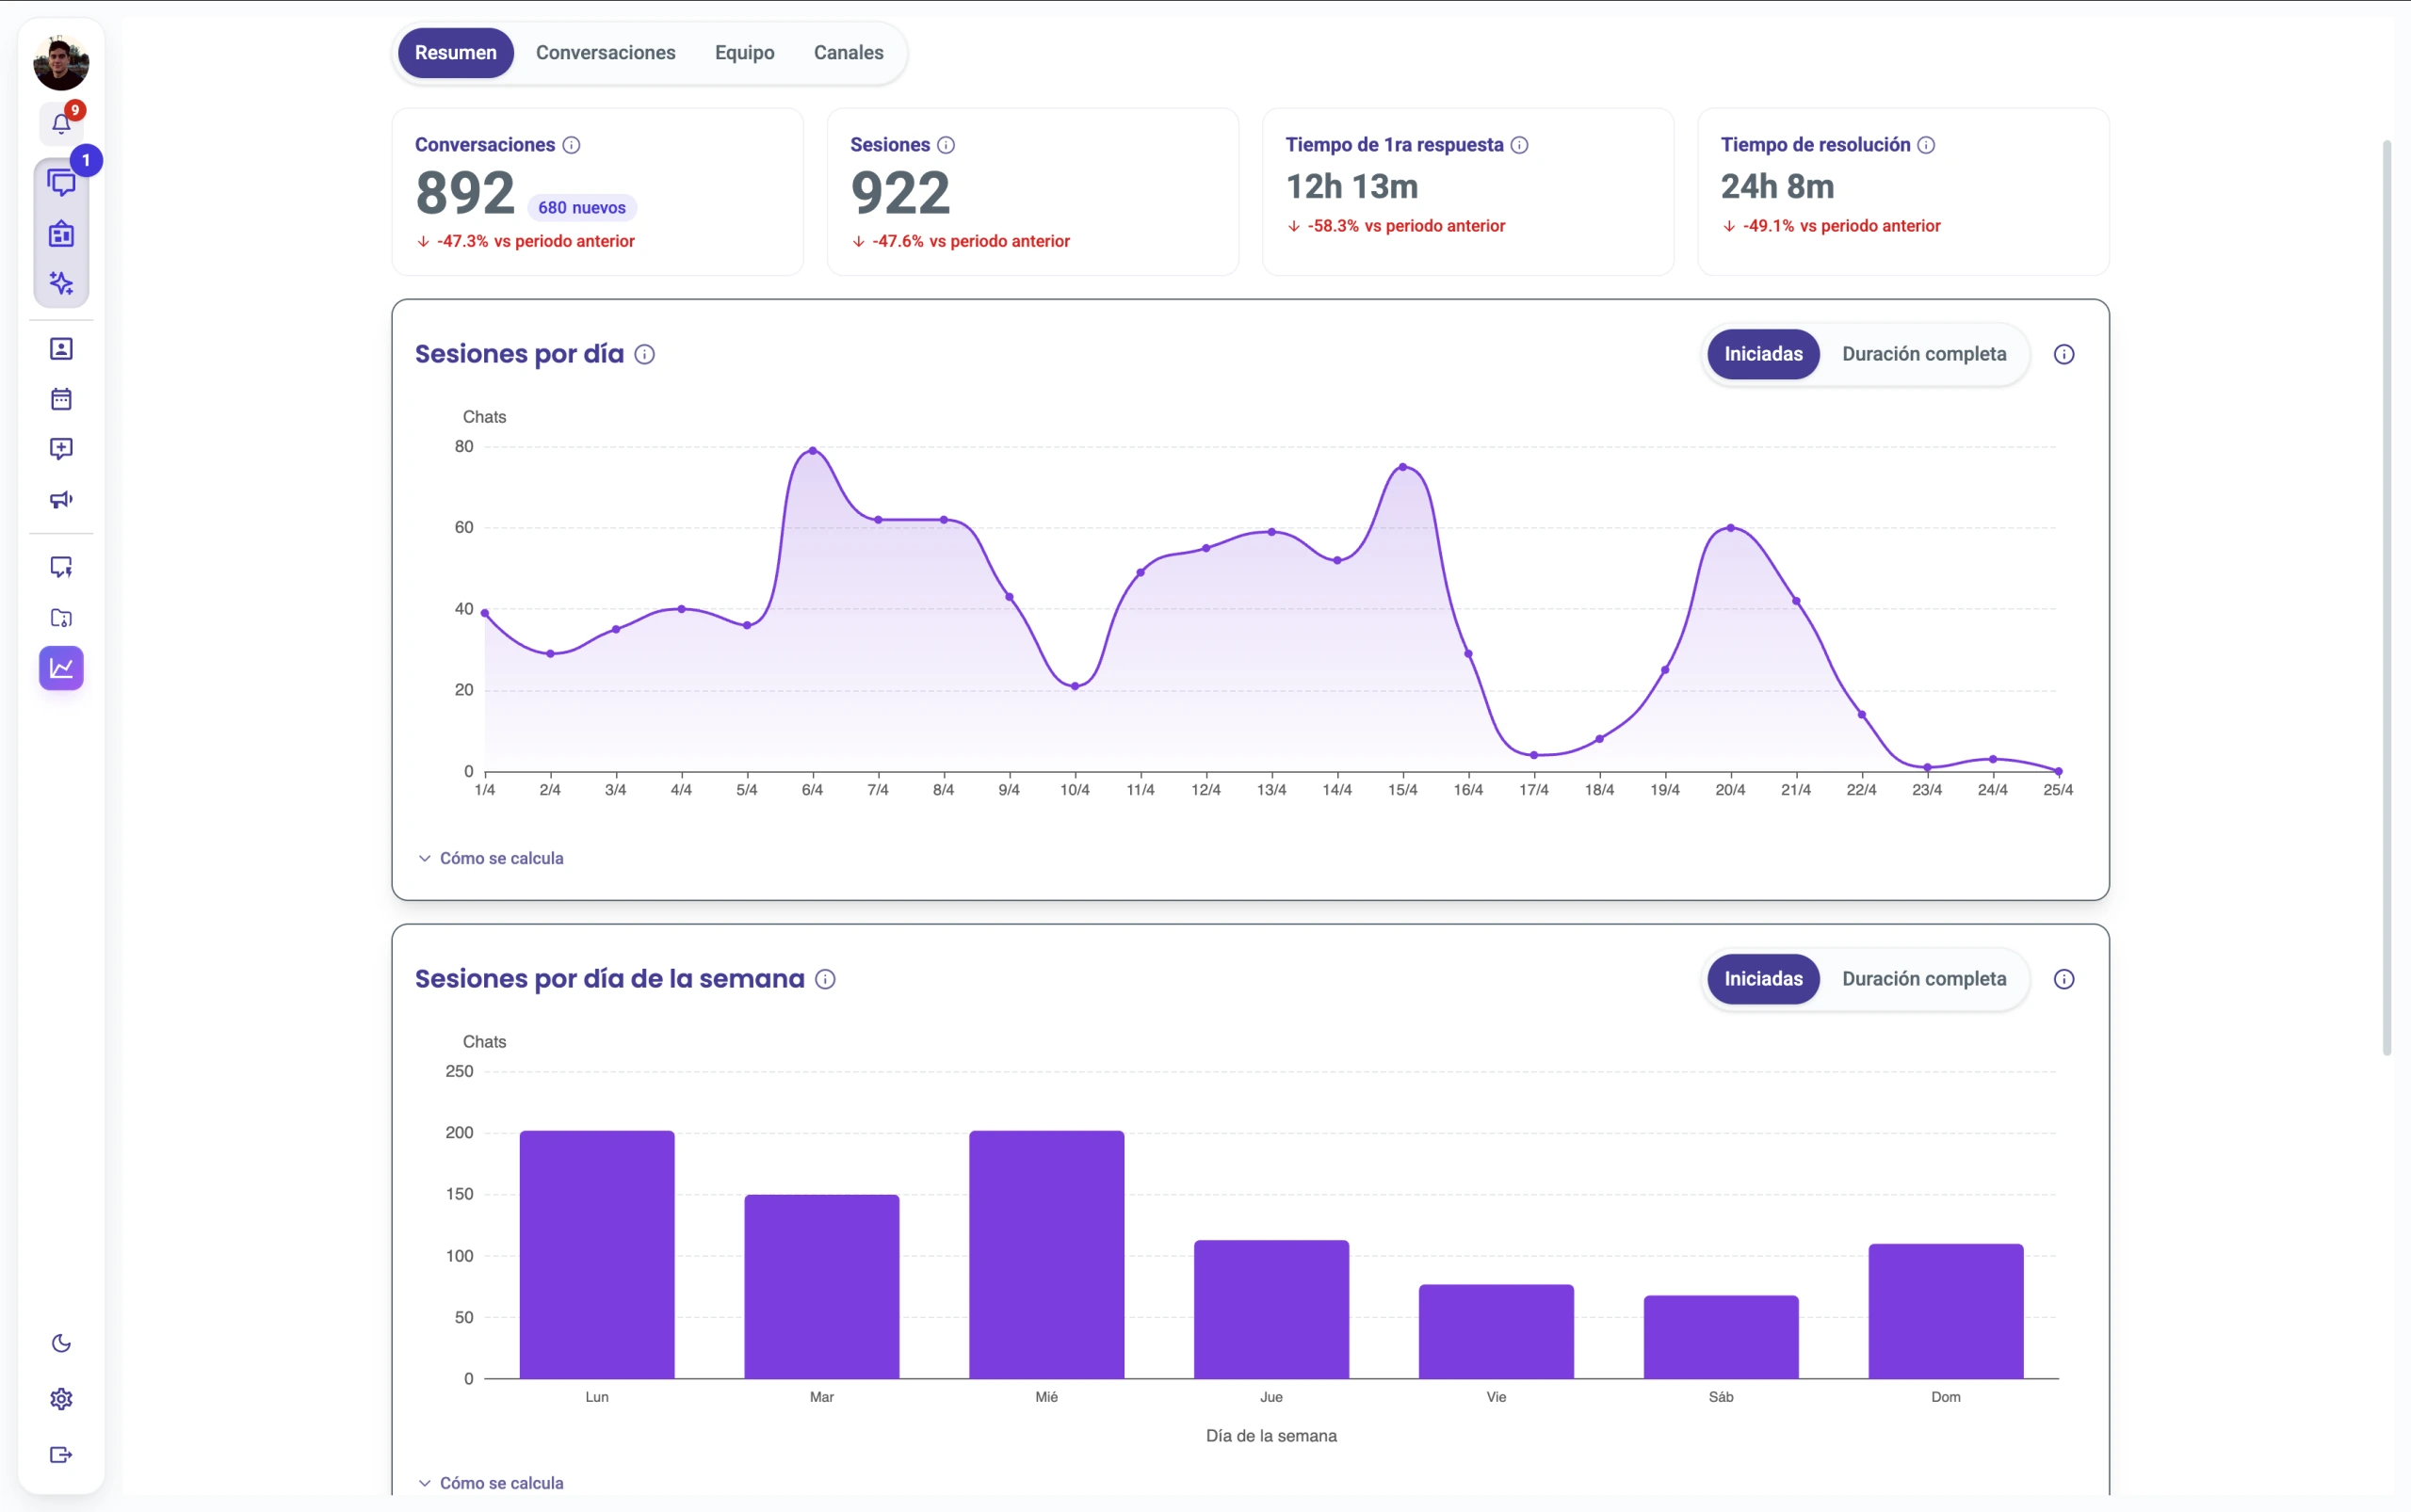Click the Jue bar in weekday chart
2411x1512 pixels.
click(x=1271, y=1310)
